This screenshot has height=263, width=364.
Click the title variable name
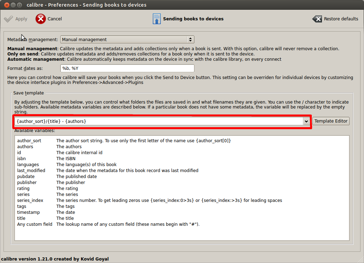[21, 218]
